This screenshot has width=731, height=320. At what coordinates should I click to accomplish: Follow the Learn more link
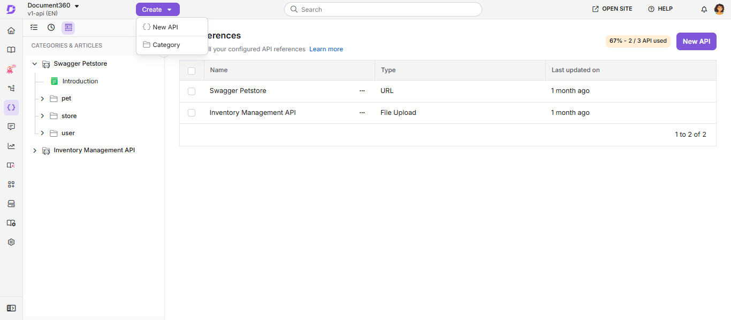click(326, 49)
